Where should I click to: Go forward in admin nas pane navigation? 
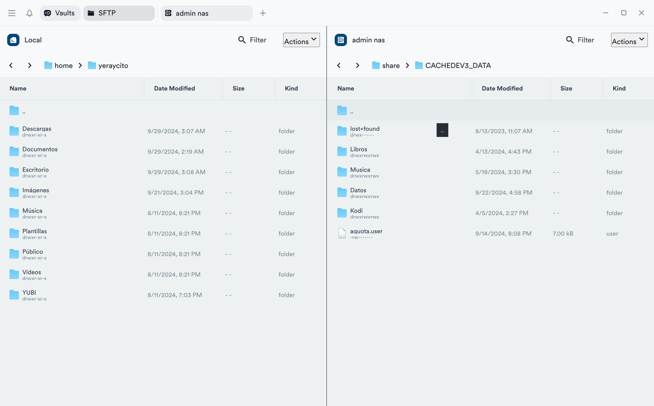click(357, 65)
